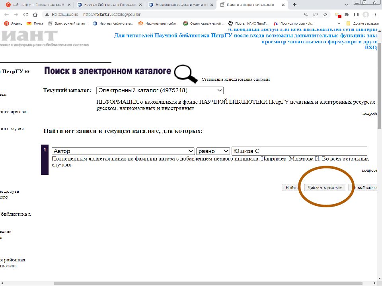
Task: Go back using the browser back arrow
Action: pos(7,14)
